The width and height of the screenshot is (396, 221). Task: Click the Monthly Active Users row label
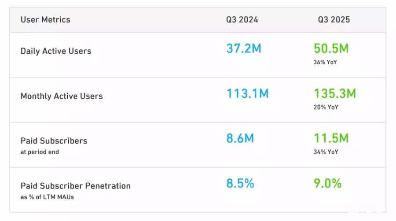[x=62, y=96]
